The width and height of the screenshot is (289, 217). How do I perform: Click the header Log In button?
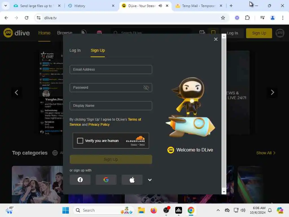point(232,33)
